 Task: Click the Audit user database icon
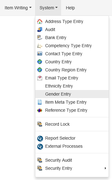[40, 29]
